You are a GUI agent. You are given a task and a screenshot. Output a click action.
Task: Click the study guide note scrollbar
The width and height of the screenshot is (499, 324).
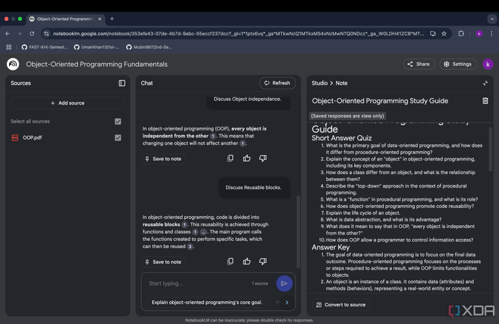coord(490,149)
